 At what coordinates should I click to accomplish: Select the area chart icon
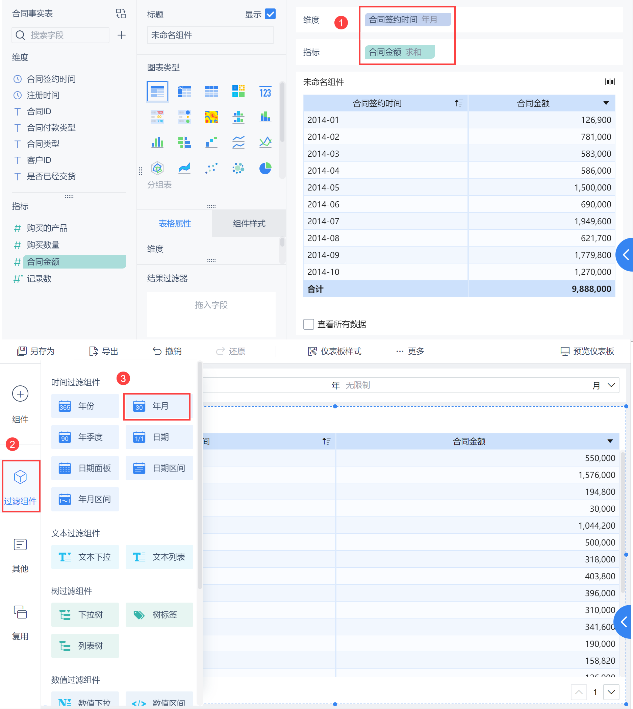(184, 168)
